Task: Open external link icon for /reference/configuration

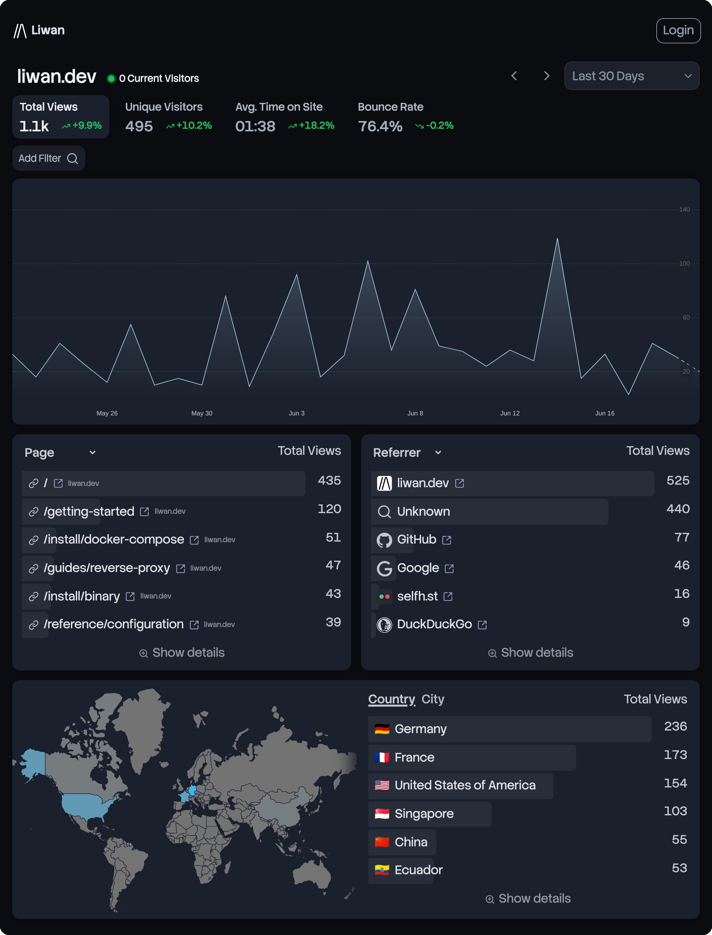Action: point(195,625)
